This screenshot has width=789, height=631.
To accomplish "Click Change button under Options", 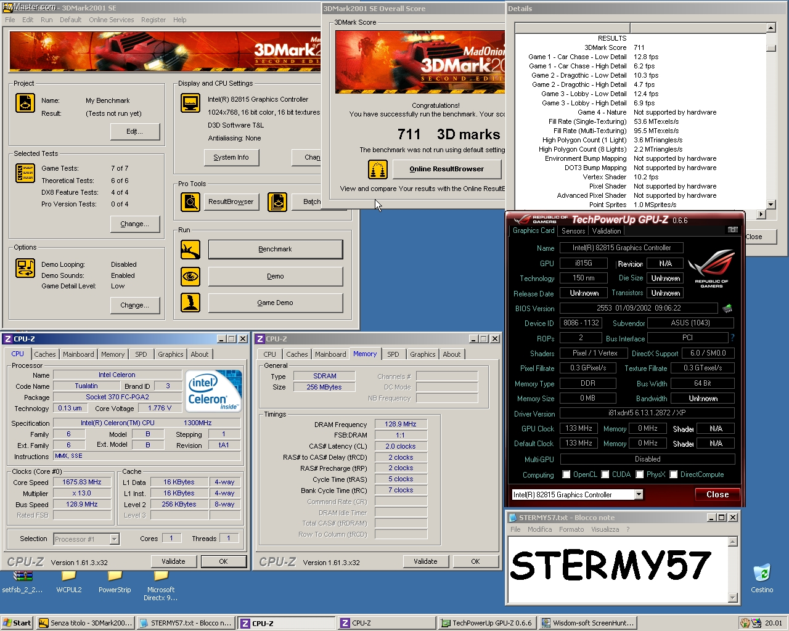I will [x=135, y=305].
